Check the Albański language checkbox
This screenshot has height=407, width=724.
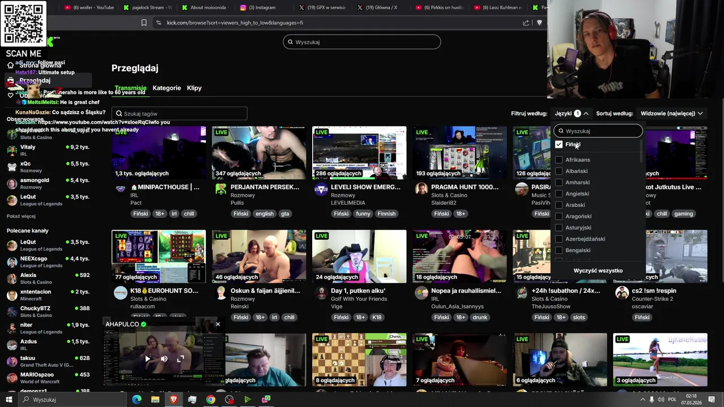coord(559,171)
